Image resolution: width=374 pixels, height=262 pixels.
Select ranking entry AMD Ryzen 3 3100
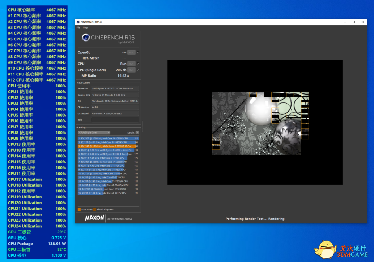click(108, 154)
